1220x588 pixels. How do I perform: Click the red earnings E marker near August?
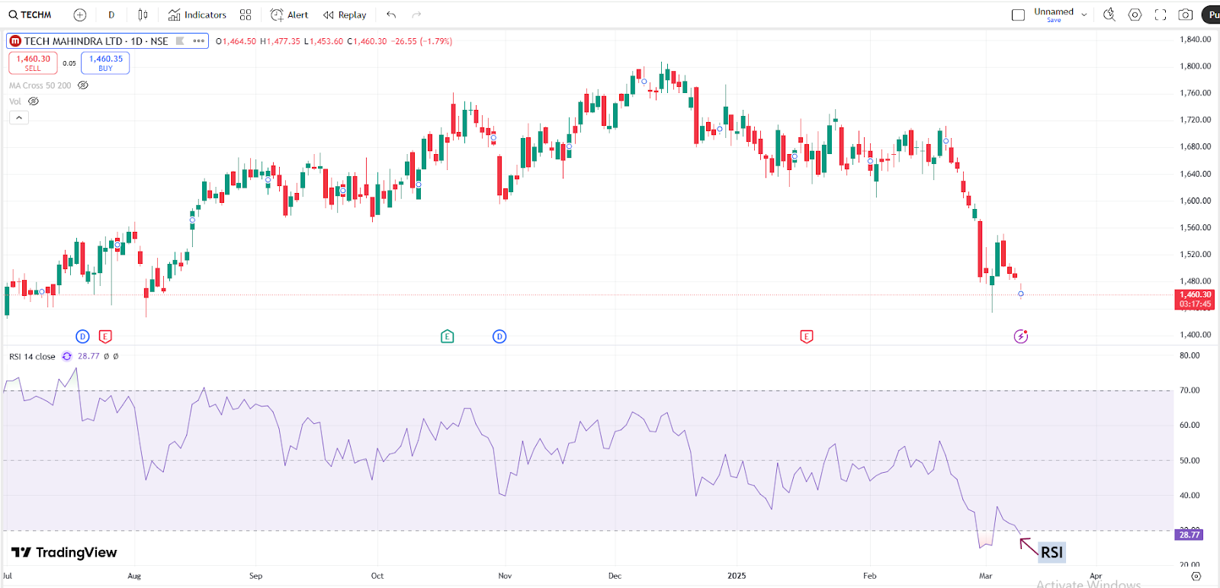105,336
